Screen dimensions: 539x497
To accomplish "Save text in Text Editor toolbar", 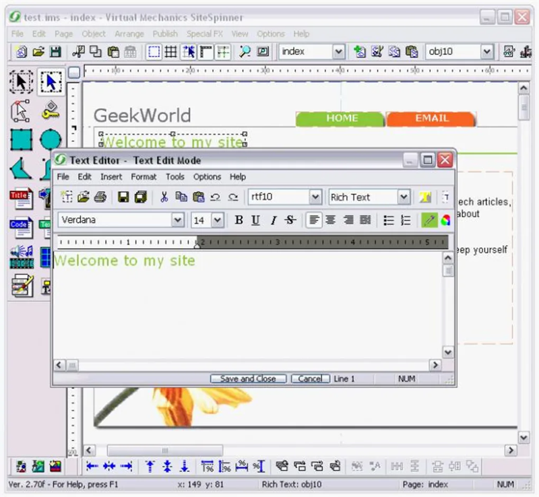I will coord(123,197).
